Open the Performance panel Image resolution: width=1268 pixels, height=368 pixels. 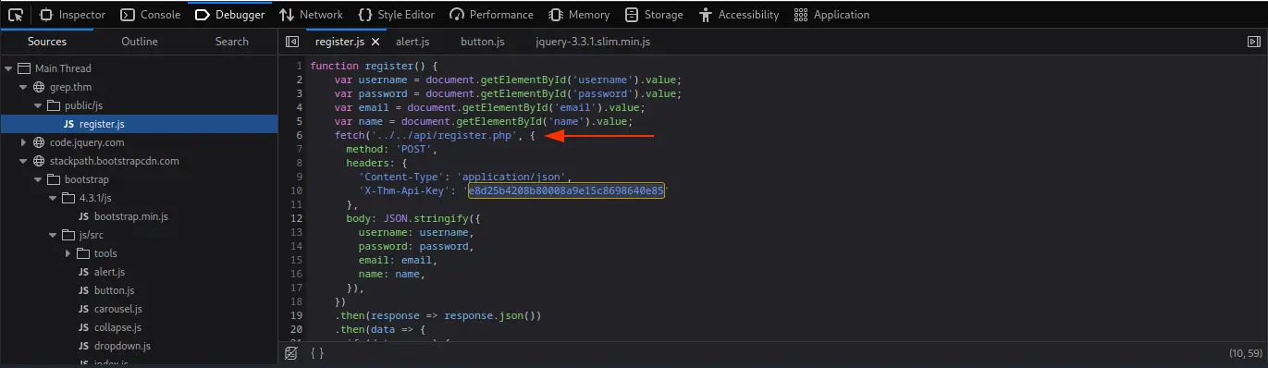pos(491,15)
